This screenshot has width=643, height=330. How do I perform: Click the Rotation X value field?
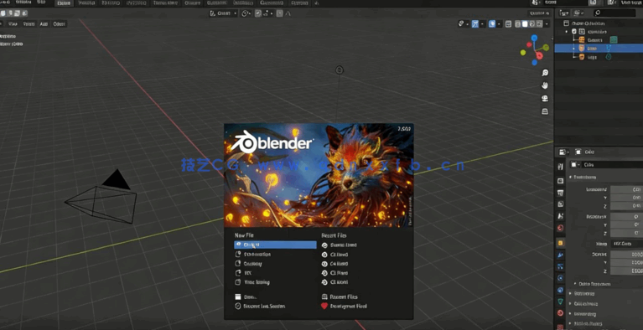626,216
